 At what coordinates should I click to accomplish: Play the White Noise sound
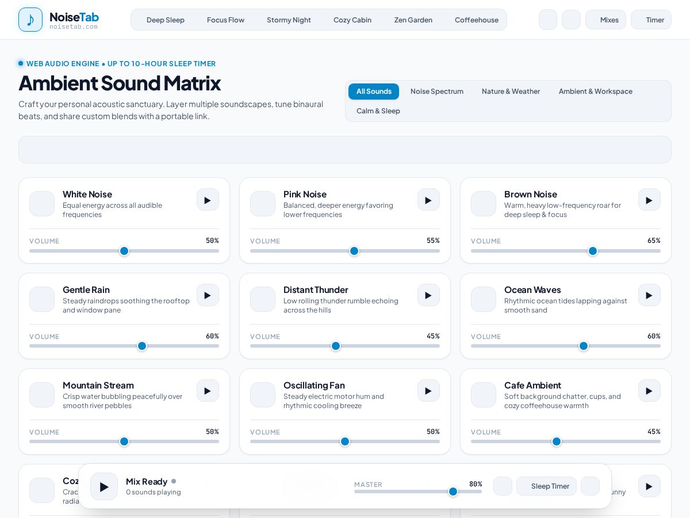tap(208, 200)
